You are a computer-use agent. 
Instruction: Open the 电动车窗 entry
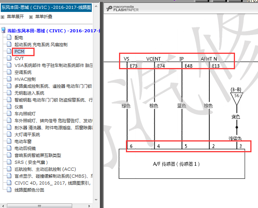point(23,141)
